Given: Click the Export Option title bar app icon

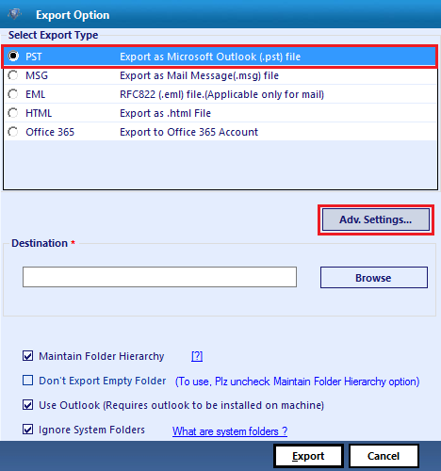Looking at the screenshot, I should pyautogui.click(x=14, y=14).
